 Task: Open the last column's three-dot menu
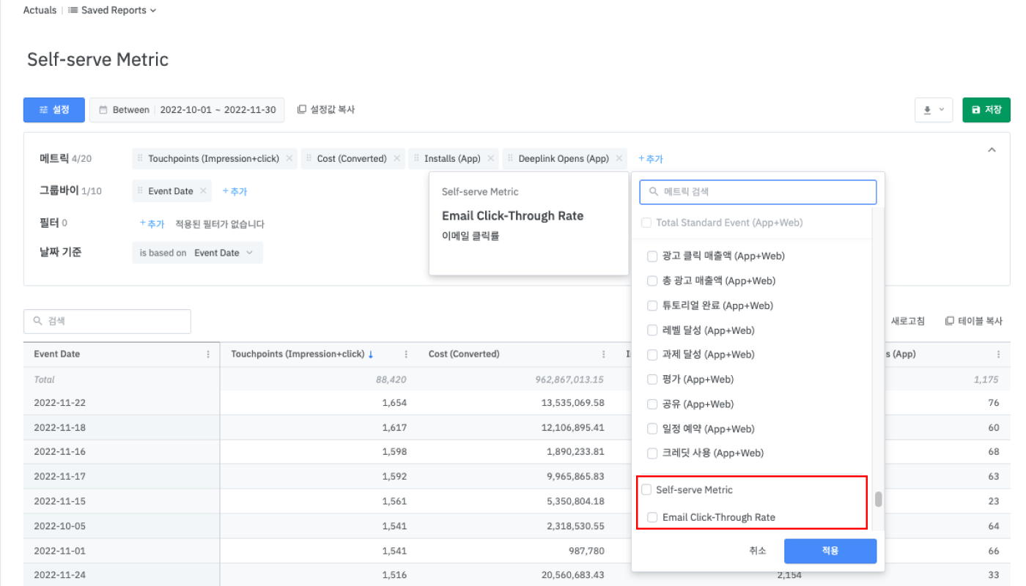(x=999, y=355)
